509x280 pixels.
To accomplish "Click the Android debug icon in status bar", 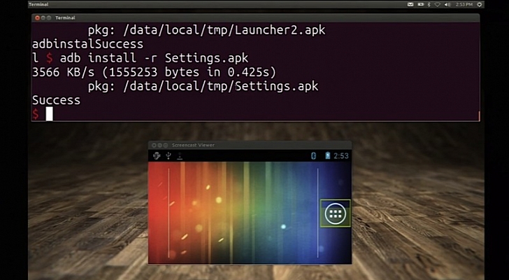I will (157, 155).
